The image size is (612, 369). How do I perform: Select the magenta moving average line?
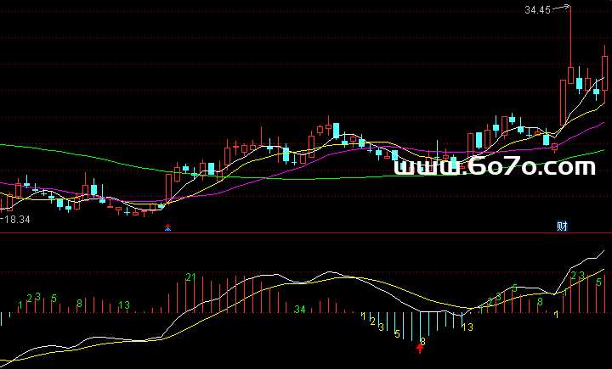pos(255,179)
